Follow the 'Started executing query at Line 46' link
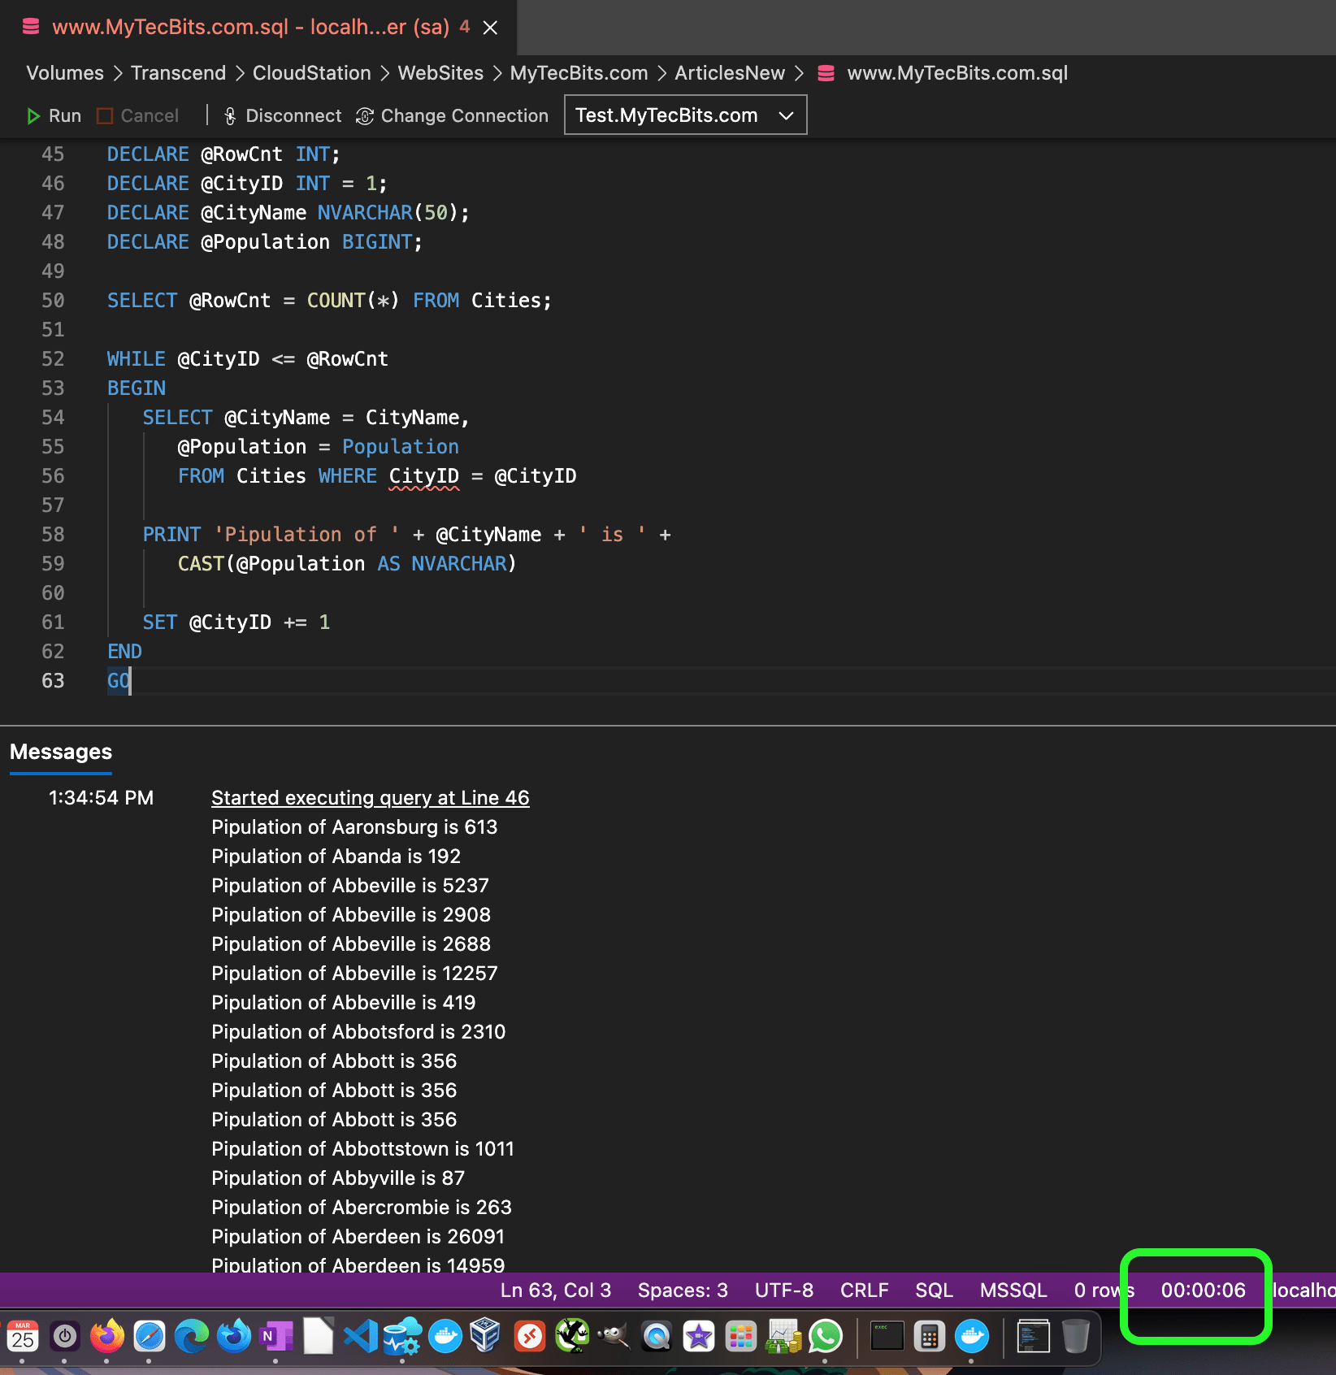The height and width of the screenshot is (1375, 1336). 370,797
